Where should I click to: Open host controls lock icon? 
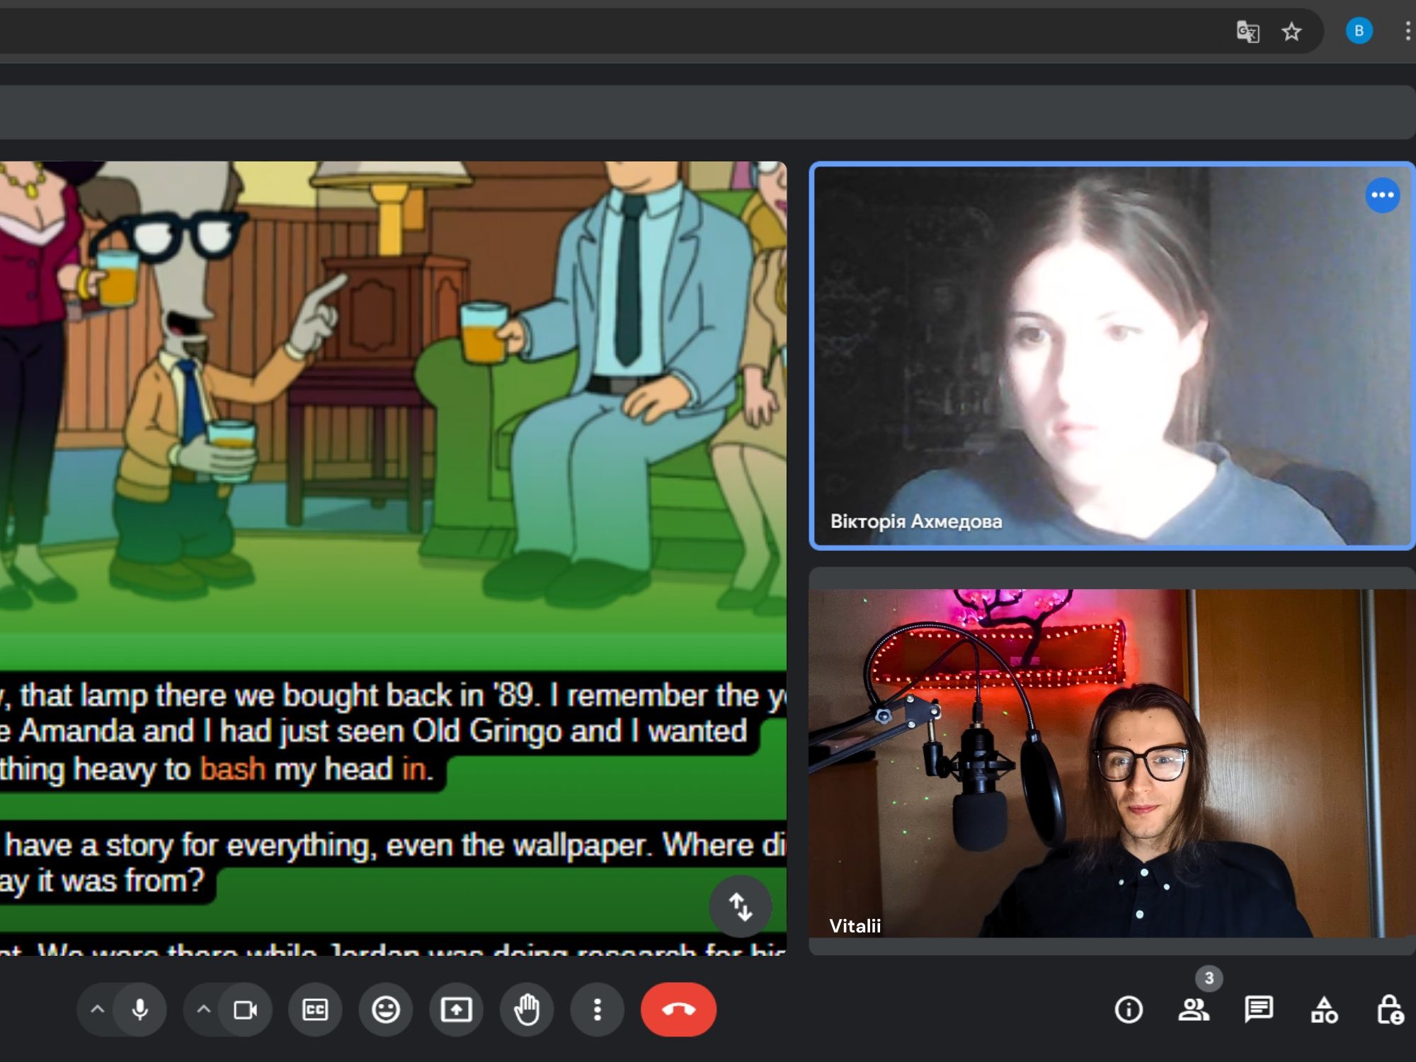(1390, 1010)
